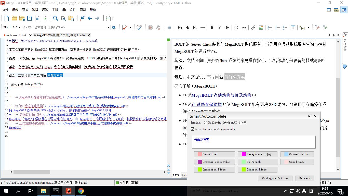Click the 与解决方案 text field in Smart Autocomplete
Image resolution: width=348 pixels, height=196 pixels.
click(254, 142)
